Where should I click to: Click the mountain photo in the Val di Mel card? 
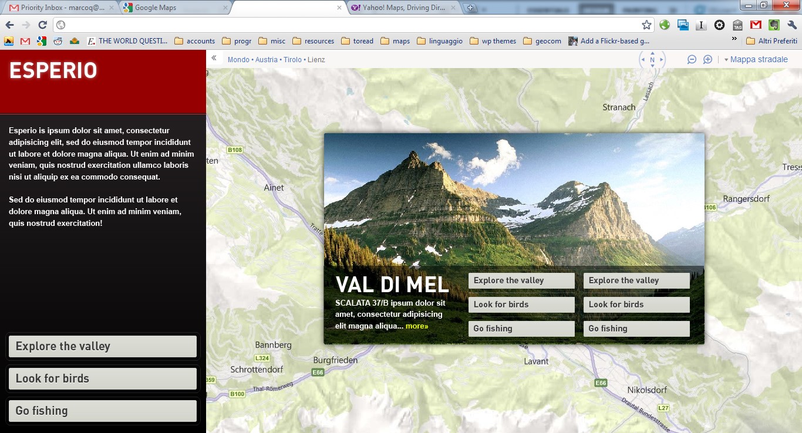pos(514,199)
